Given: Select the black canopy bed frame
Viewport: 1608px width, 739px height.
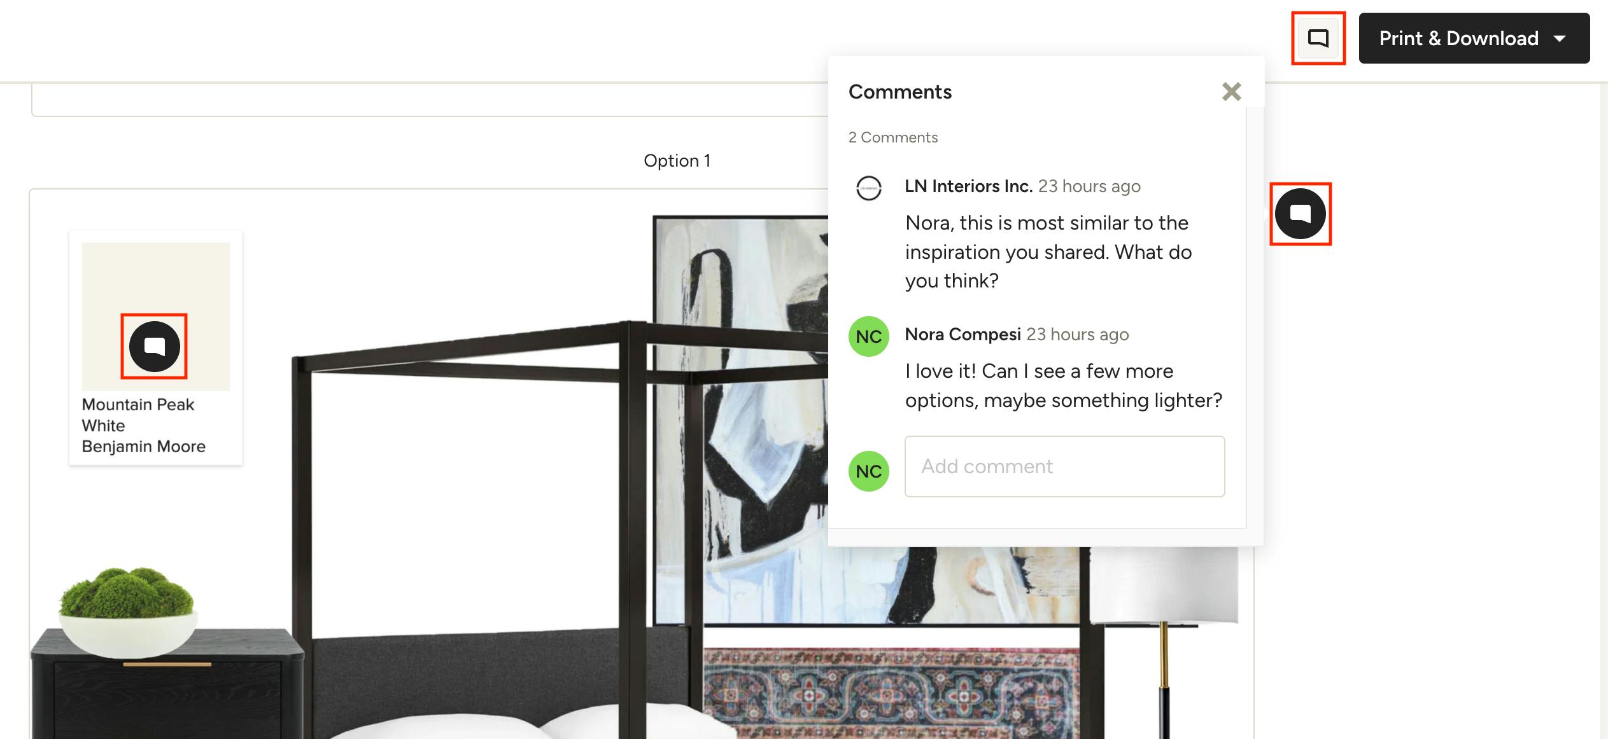Looking at the screenshot, I should tap(497, 528).
